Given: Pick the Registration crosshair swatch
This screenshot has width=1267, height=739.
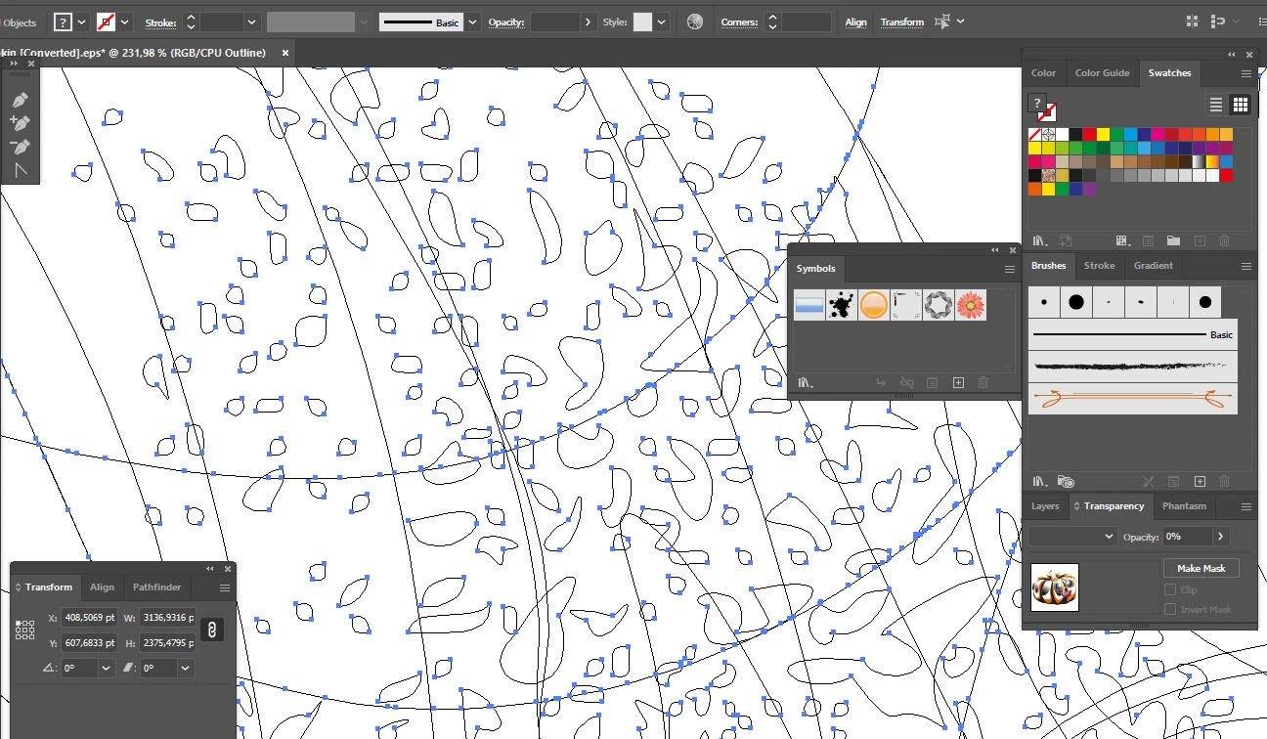Looking at the screenshot, I should pyautogui.click(x=1048, y=134).
